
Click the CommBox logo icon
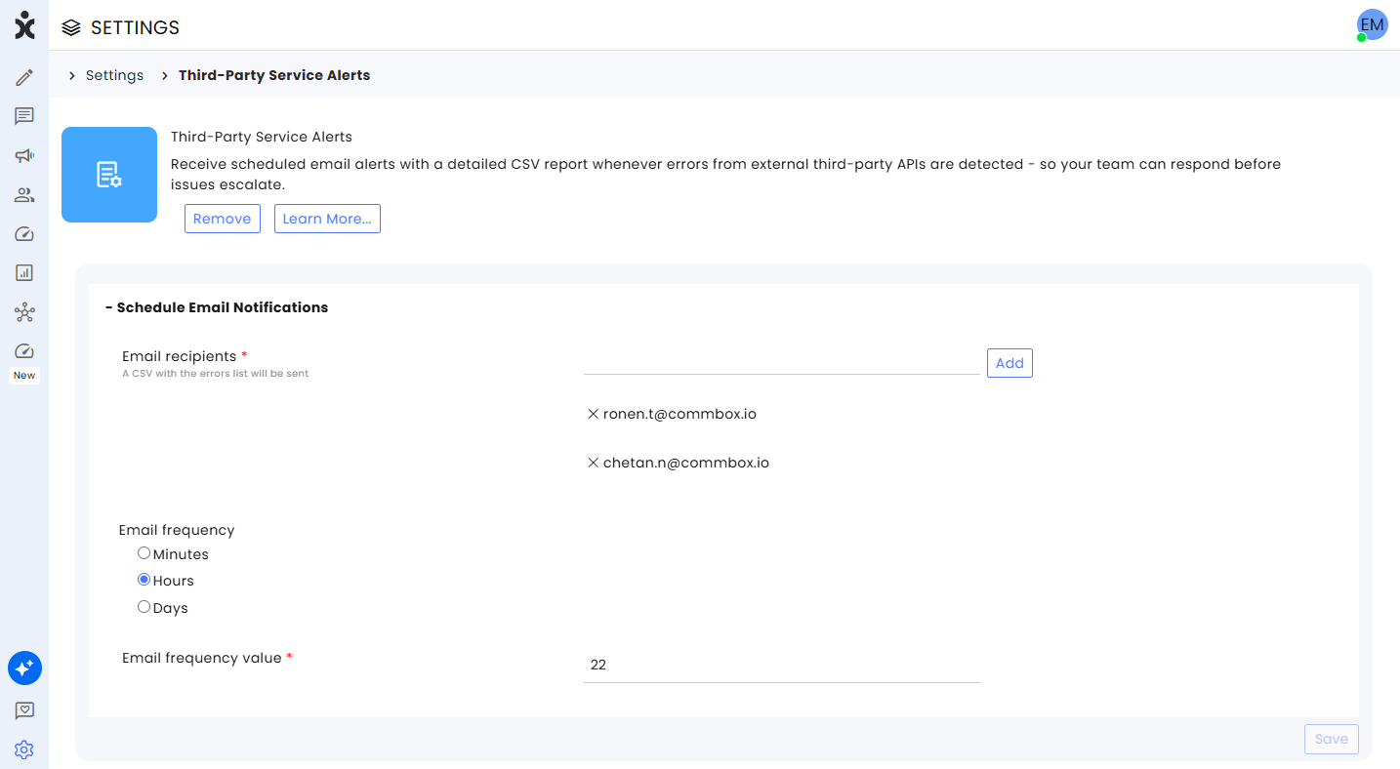pos(24,25)
